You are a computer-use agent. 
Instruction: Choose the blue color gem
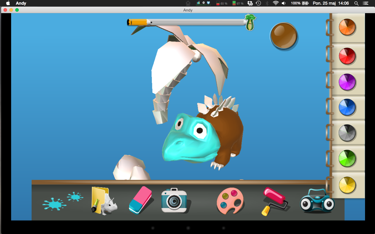(347, 107)
